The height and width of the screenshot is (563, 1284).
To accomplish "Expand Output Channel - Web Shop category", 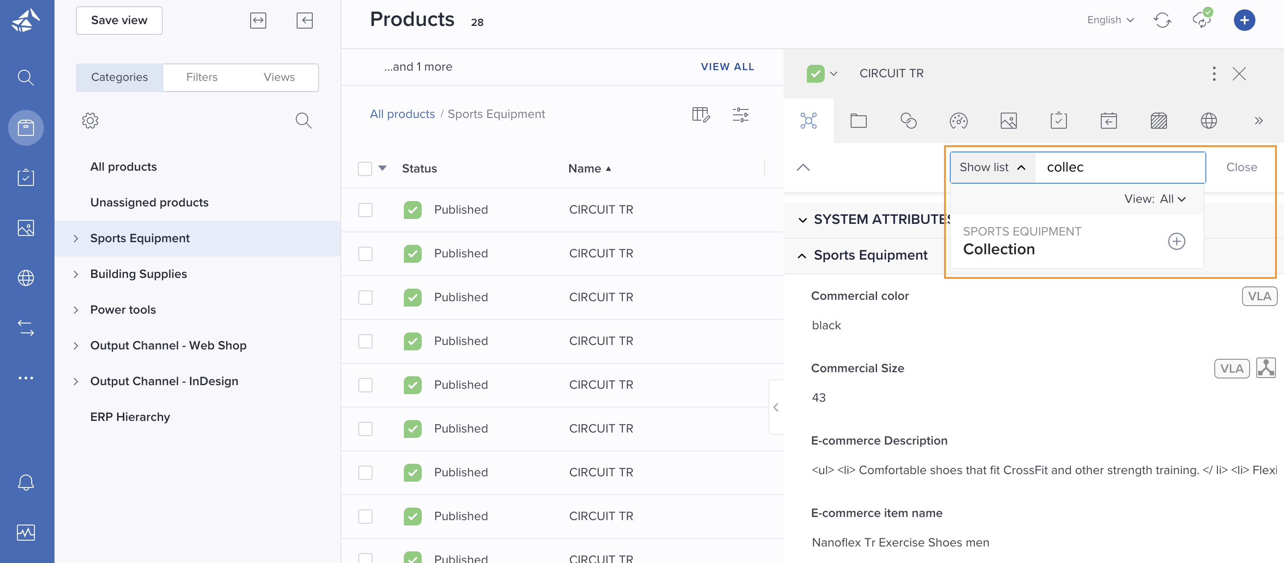I will tap(76, 346).
